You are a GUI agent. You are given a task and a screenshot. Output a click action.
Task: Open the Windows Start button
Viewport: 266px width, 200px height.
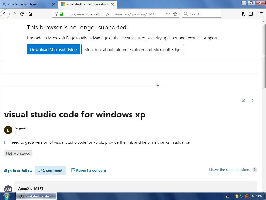pyautogui.click(x=6, y=196)
